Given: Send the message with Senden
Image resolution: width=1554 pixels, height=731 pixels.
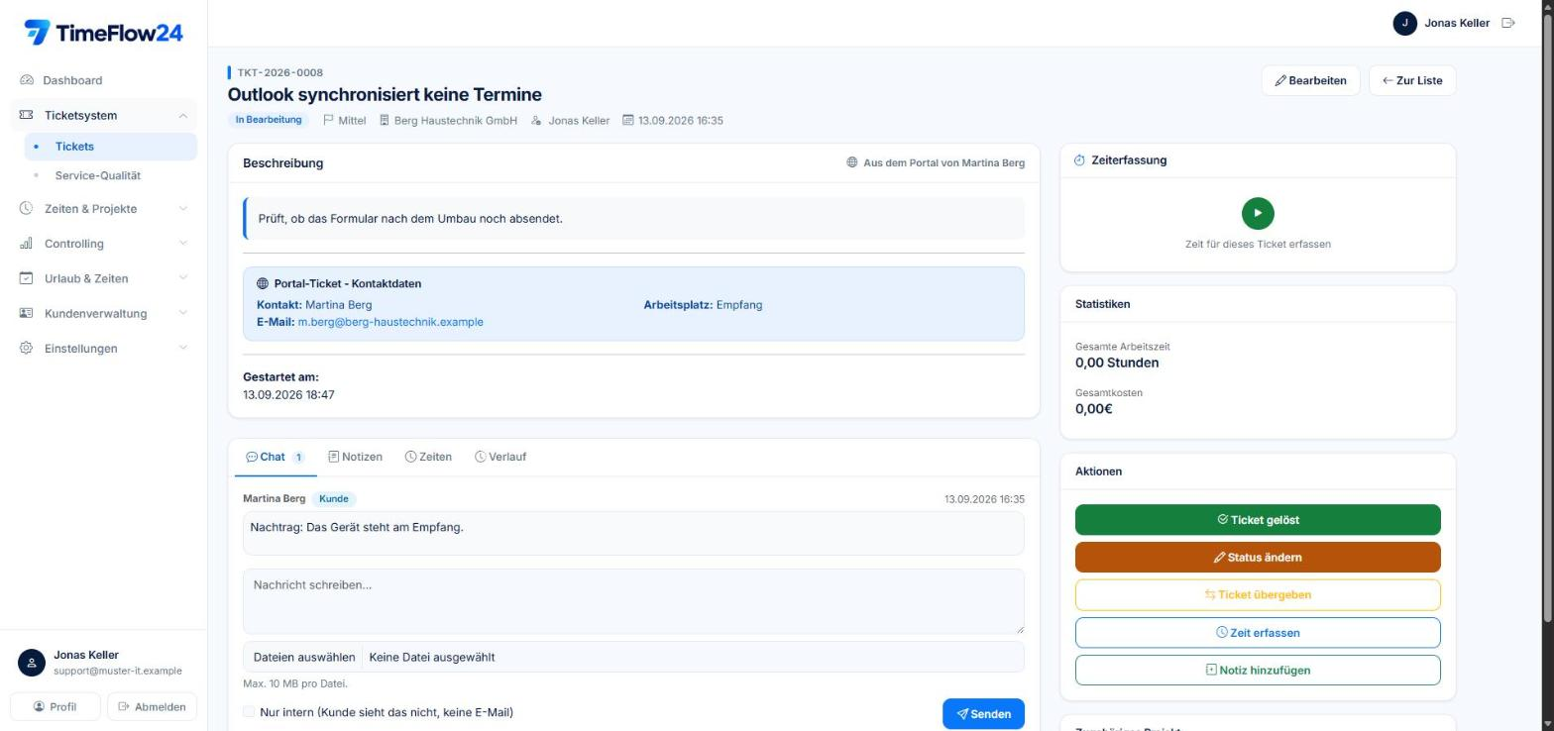Looking at the screenshot, I should (x=983, y=714).
